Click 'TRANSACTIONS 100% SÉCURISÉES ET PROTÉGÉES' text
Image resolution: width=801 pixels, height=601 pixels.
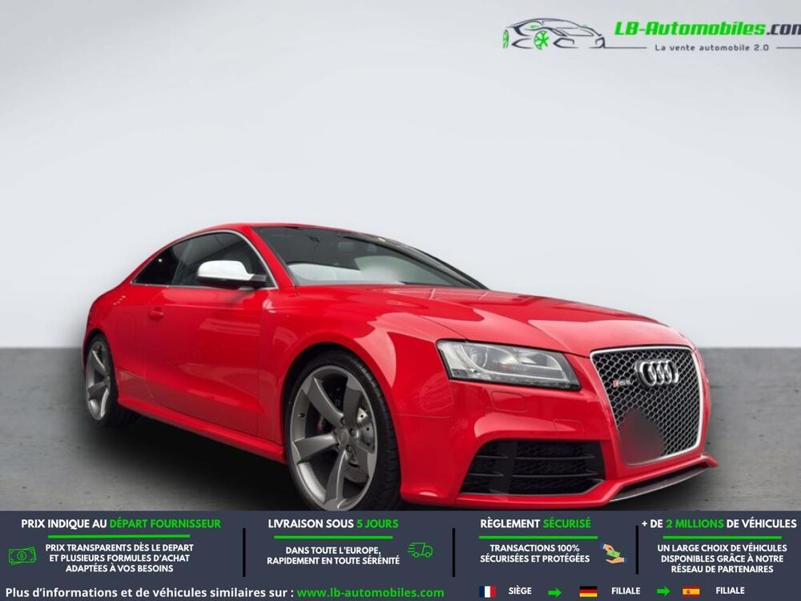tap(535, 554)
